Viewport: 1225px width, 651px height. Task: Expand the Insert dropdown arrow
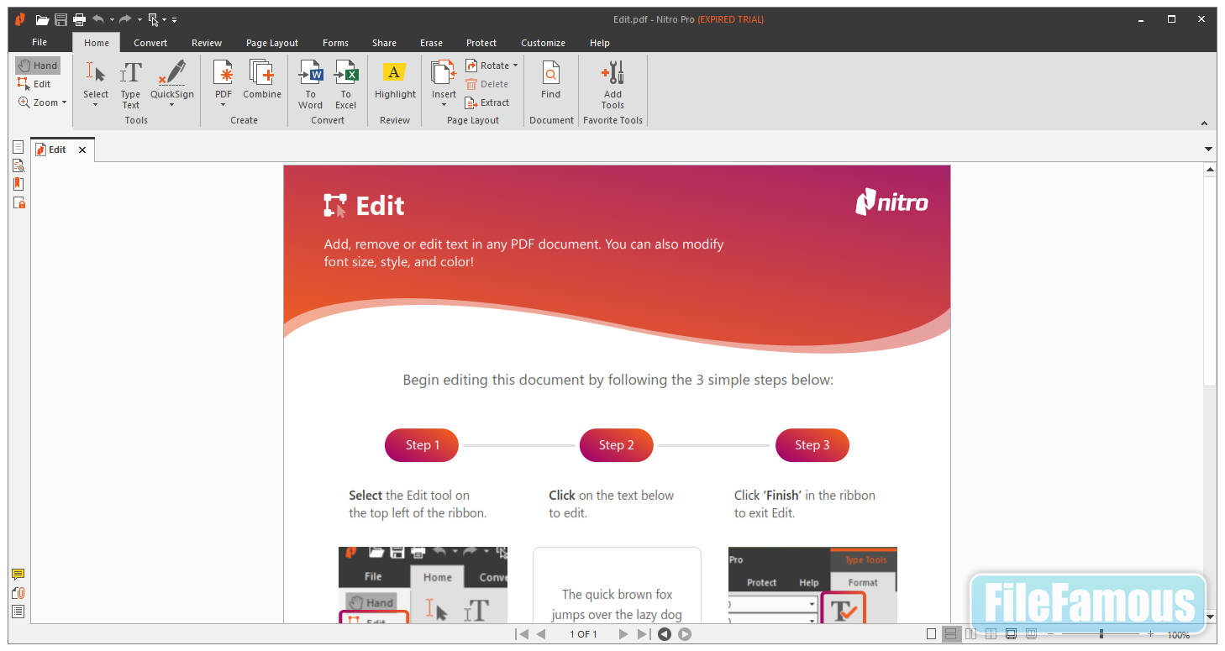coord(444,105)
